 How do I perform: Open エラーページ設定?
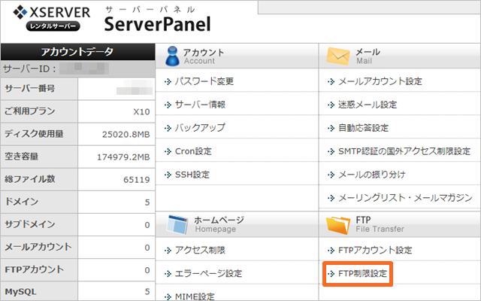[x=208, y=273]
